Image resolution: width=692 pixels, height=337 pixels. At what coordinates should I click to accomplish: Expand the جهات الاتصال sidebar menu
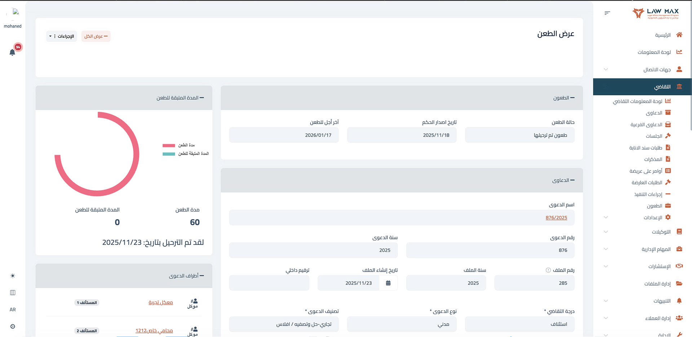point(657,69)
